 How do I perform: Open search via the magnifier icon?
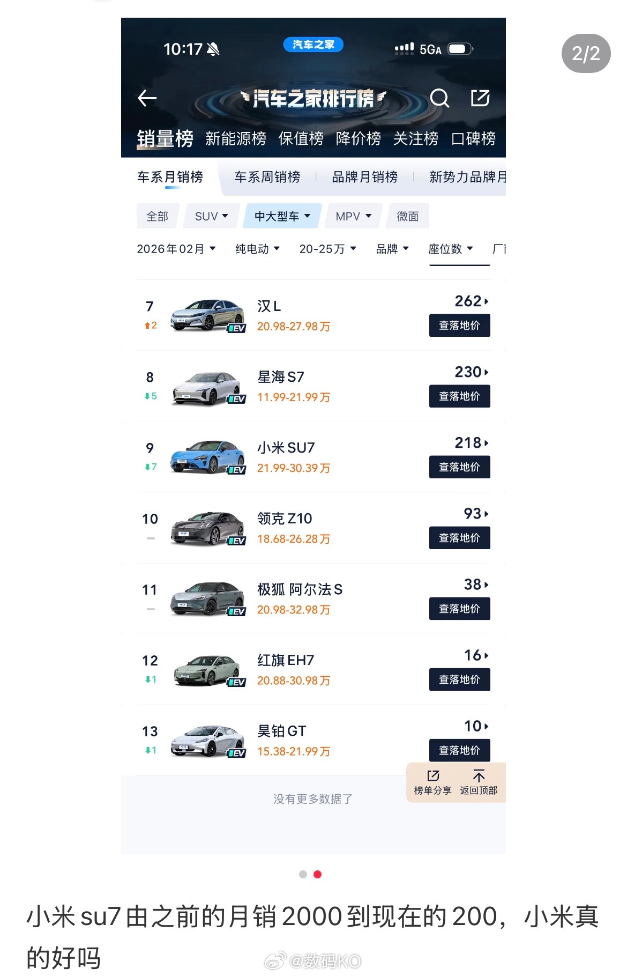click(x=439, y=98)
